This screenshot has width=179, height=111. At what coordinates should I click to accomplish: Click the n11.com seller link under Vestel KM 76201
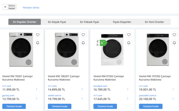click(7, 86)
